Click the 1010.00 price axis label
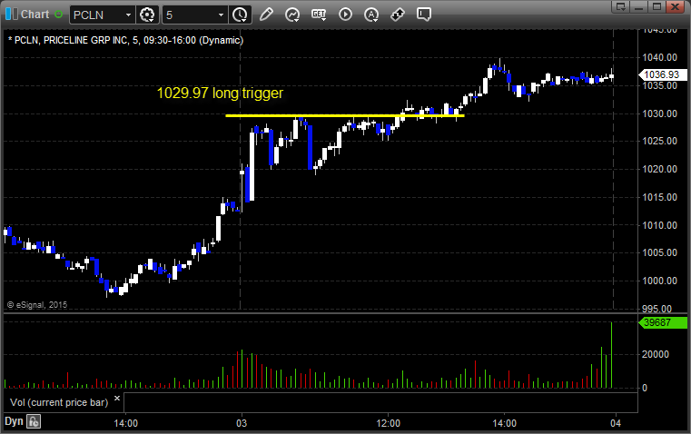 (660, 225)
